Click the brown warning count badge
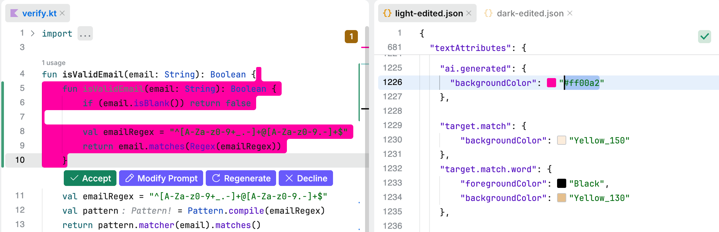The height and width of the screenshot is (232, 719). point(351,37)
